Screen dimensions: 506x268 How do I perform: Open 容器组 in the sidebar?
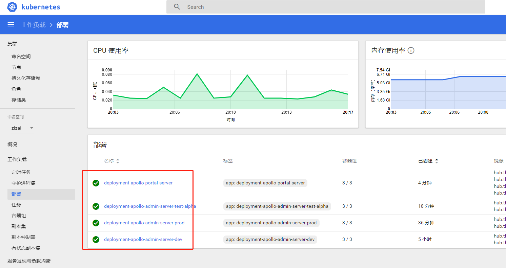(x=19, y=216)
